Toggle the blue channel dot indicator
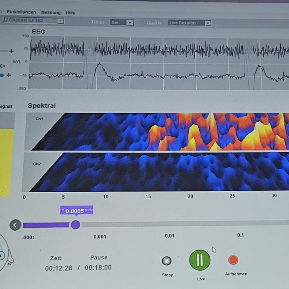The height and width of the screenshot is (289, 289). click(2, 75)
